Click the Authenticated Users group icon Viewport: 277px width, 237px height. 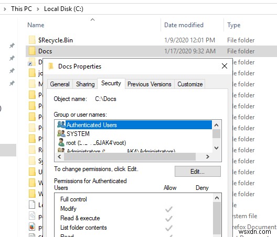[61, 125]
